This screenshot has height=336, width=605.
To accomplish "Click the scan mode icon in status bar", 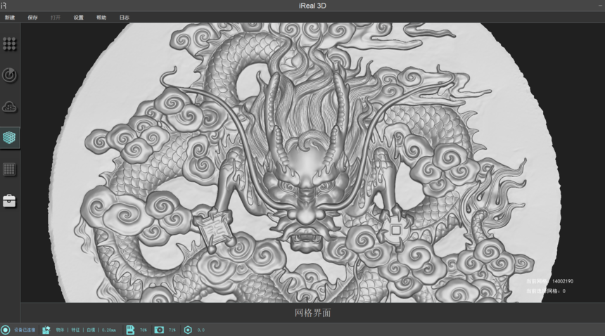I will tap(46, 330).
